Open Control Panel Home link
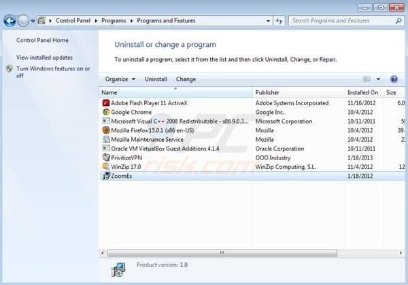Screen dimensions: 408x285 [x=42, y=40]
